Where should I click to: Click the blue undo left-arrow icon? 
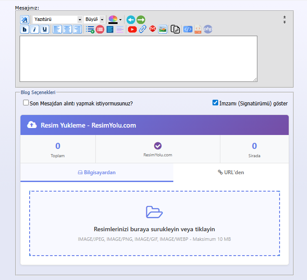tap(131, 20)
